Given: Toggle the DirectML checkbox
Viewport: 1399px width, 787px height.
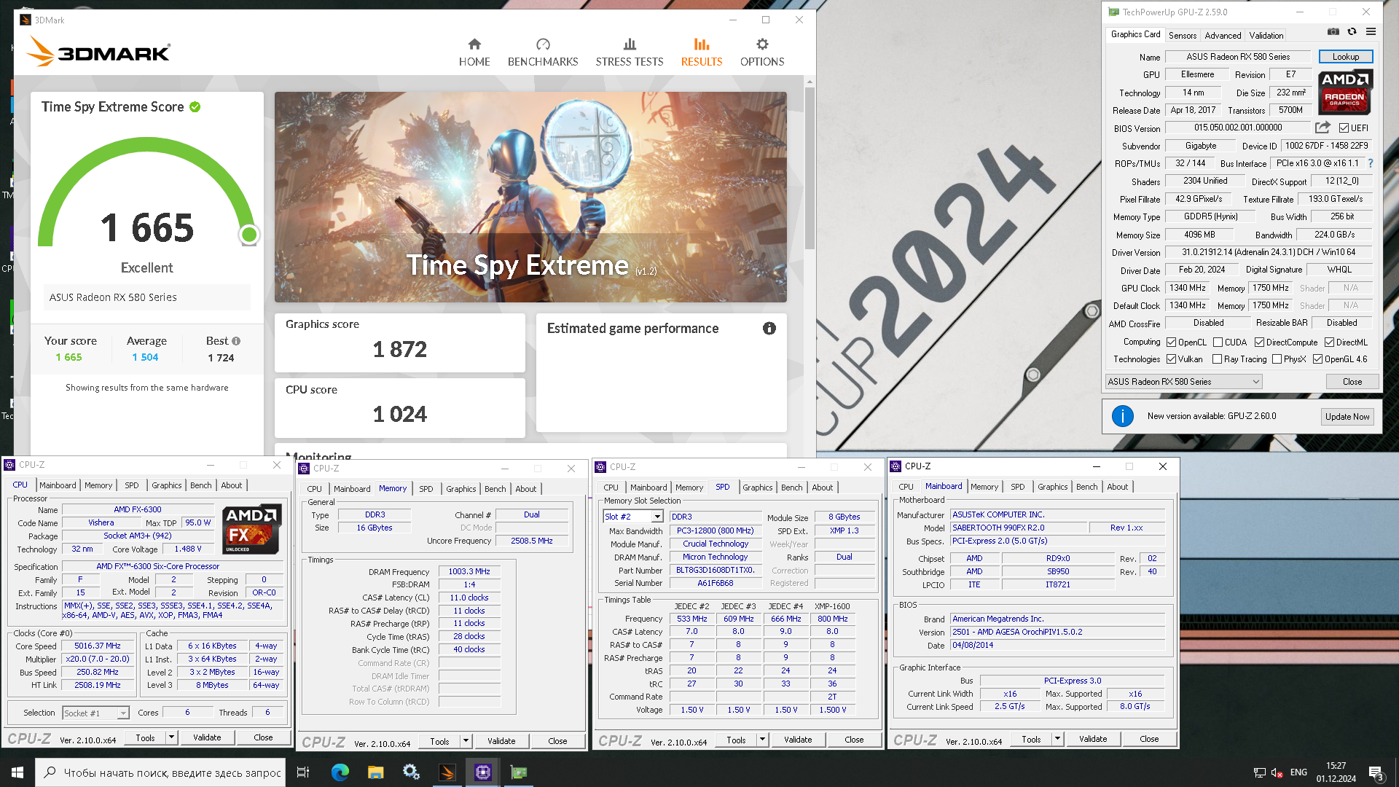Looking at the screenshot, I should click(1329, 342).
